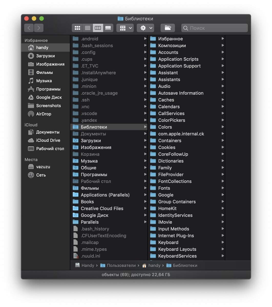Open handy home folder in sidebar
This screenshot has width=272, height=307.
[x=46, y=48]
